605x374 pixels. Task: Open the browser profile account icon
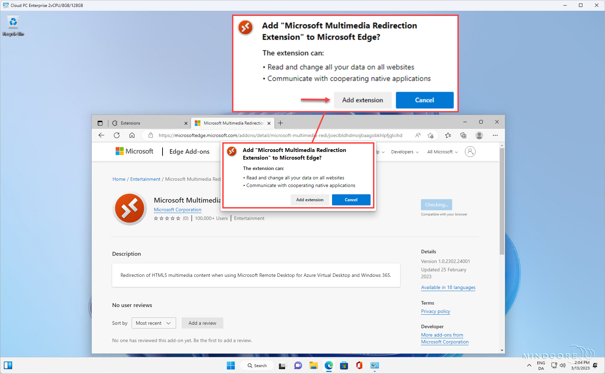[x=479, y=135]
